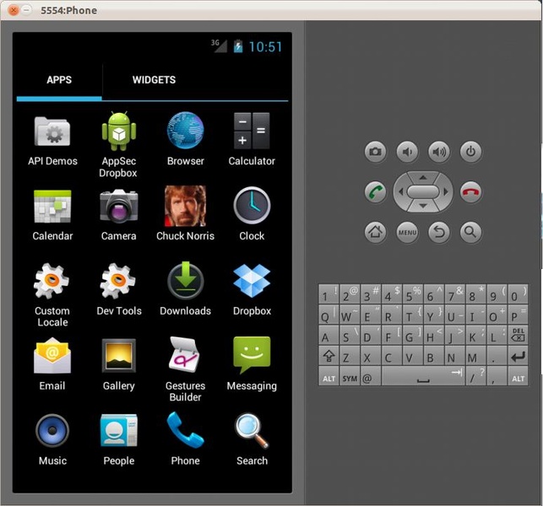Click the D-pad center select button

pos(423,191)
